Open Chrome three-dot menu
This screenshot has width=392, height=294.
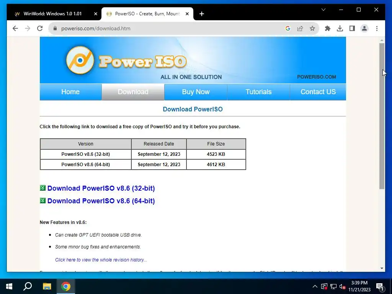click(377, 28)
